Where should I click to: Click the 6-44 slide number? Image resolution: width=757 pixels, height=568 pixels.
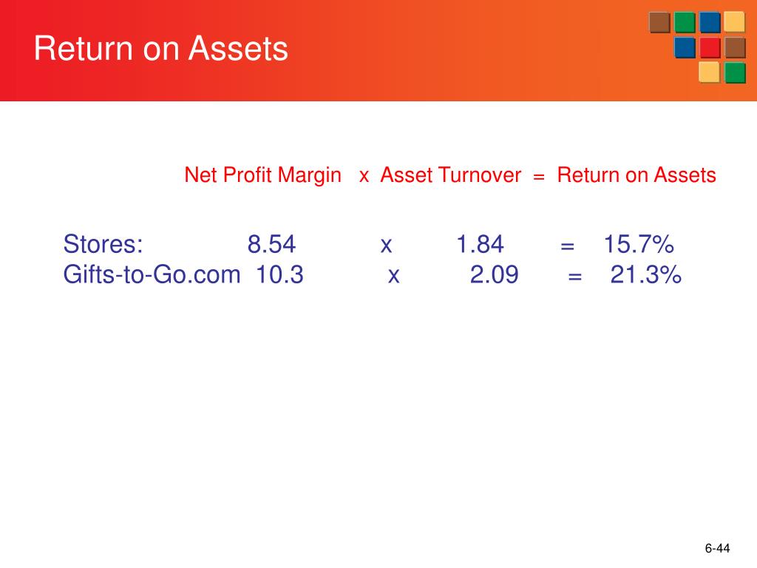click(717, 548)
